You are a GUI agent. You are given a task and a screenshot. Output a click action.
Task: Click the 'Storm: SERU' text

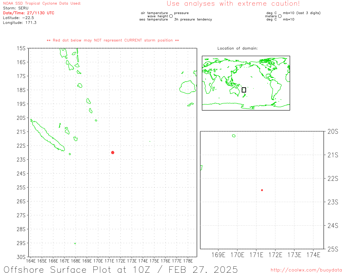tap(15, 8)
